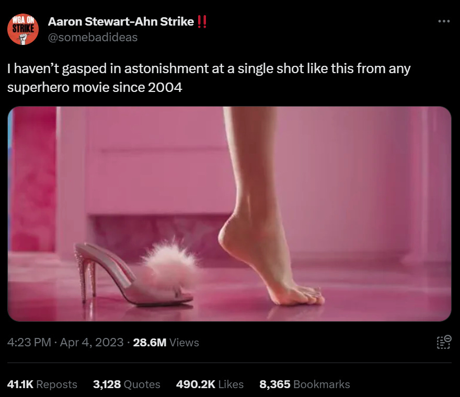Click the "Reposts" label text

[x=56, y=384]
